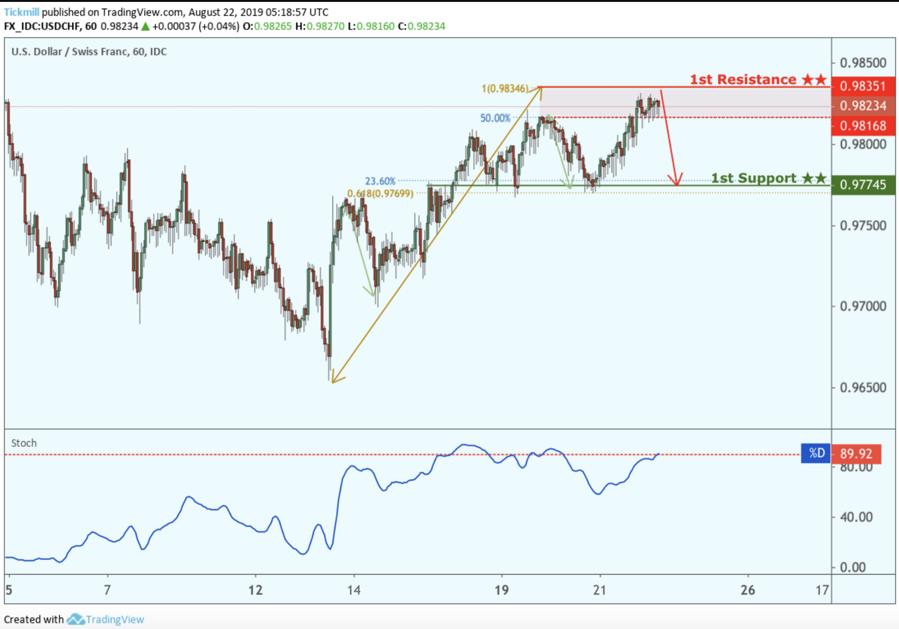Click the green up-triangle change indicator
Image resolution: width=899 pixels, height=629 pixels.
(x=145, y=26)
